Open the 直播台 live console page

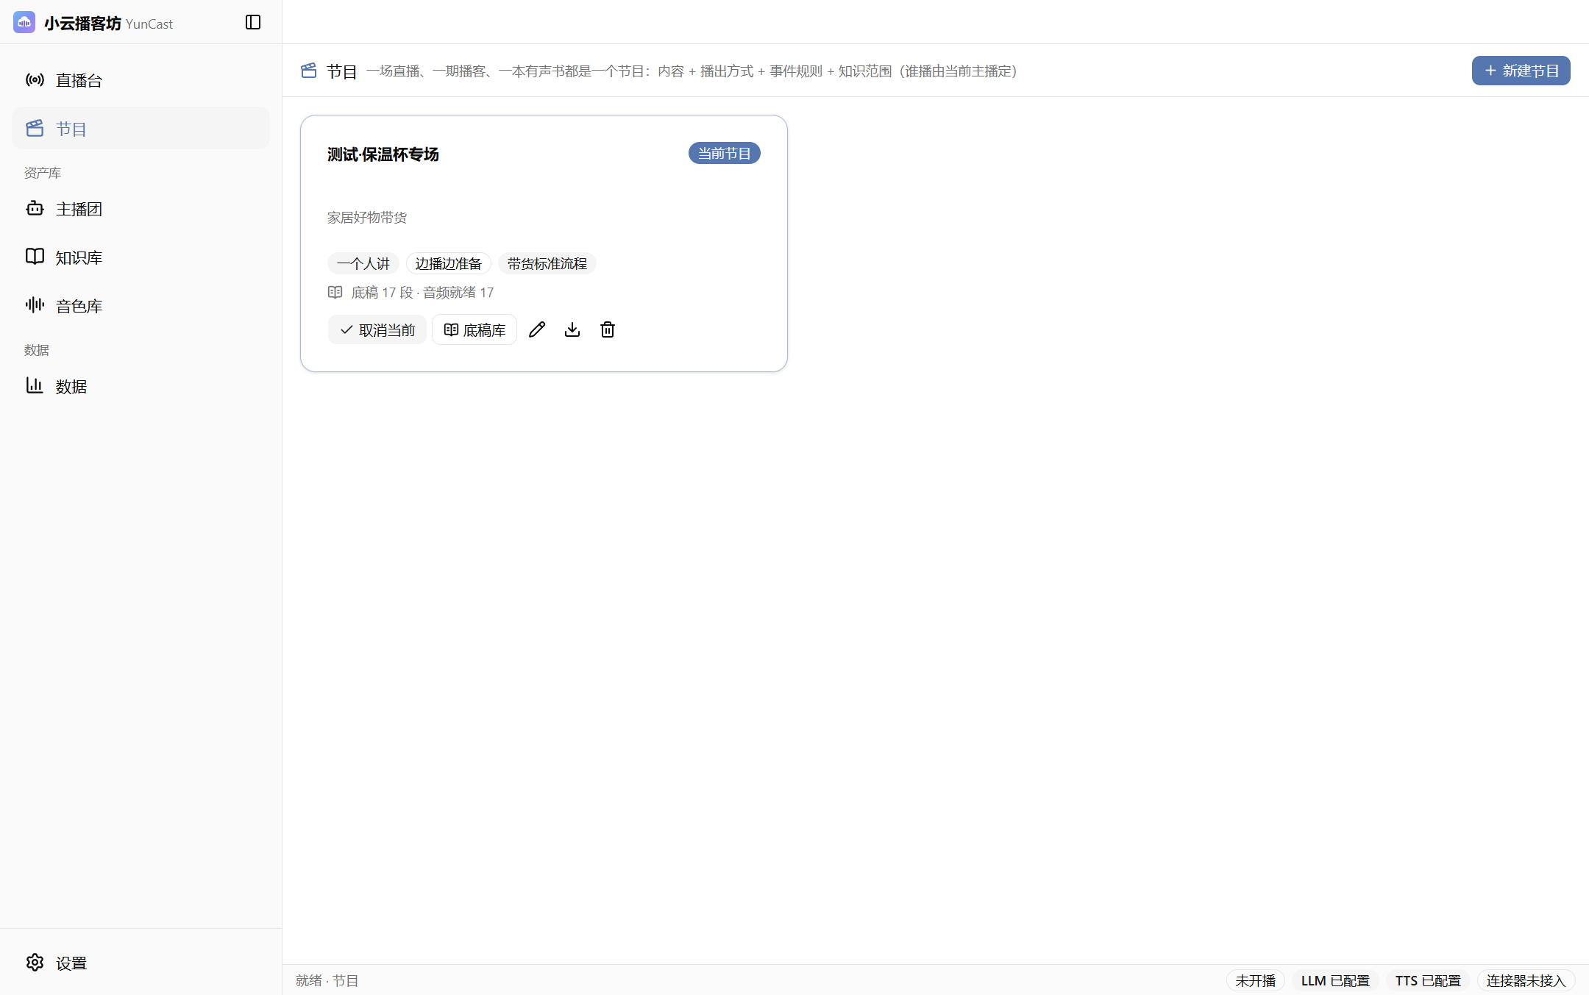141,80
